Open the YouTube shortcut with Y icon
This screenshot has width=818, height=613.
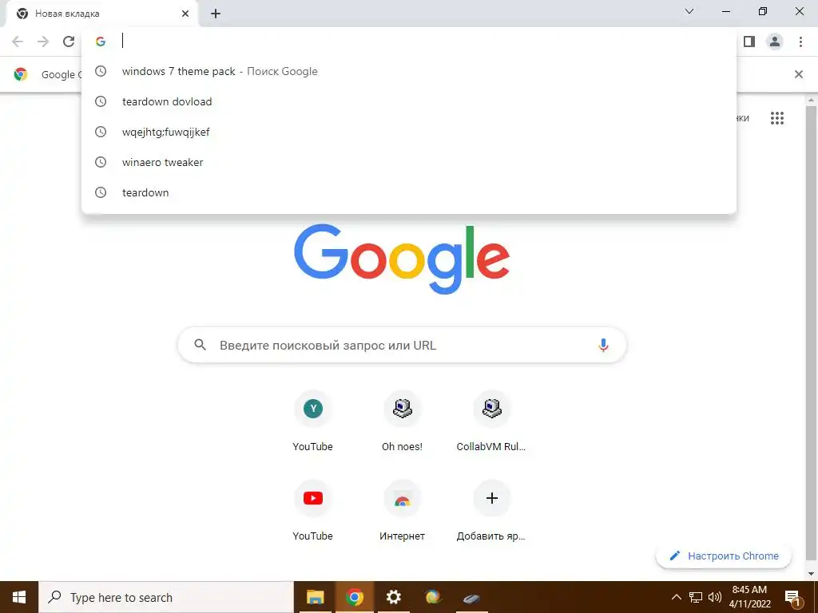[312, 422]
